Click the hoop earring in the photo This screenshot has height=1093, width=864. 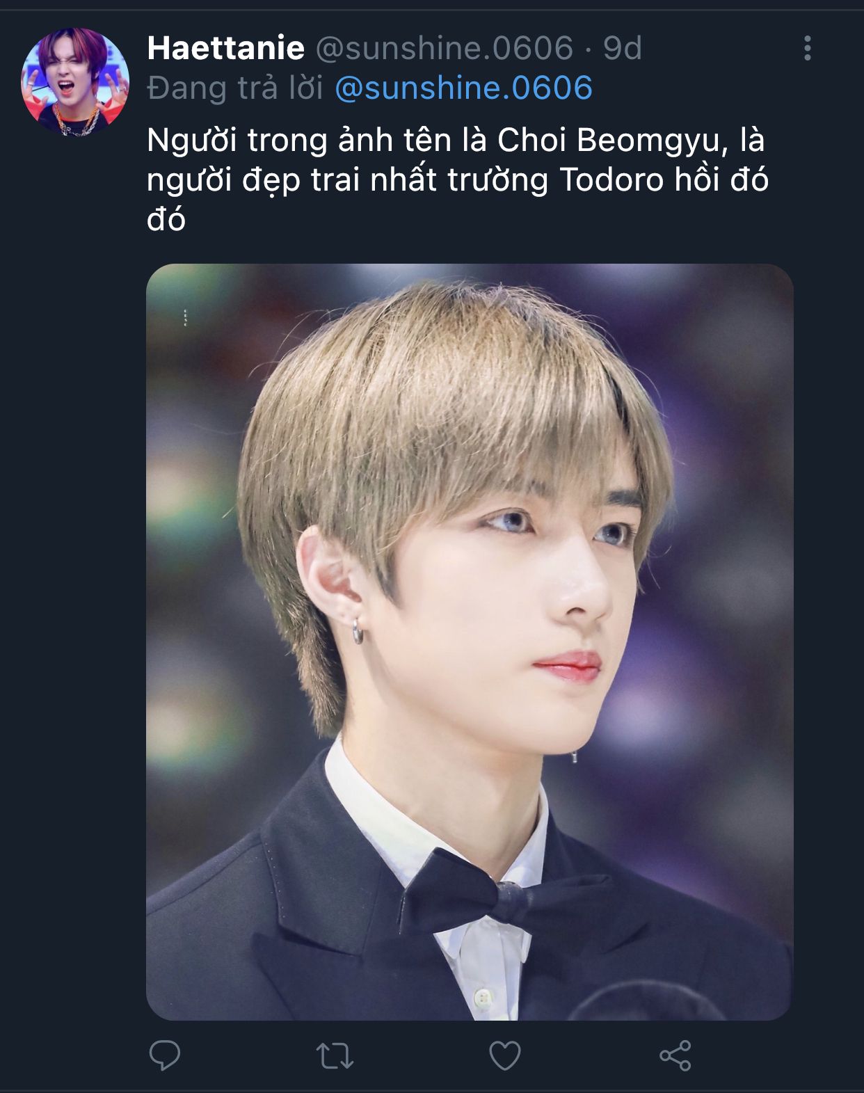tap(357, 631)
